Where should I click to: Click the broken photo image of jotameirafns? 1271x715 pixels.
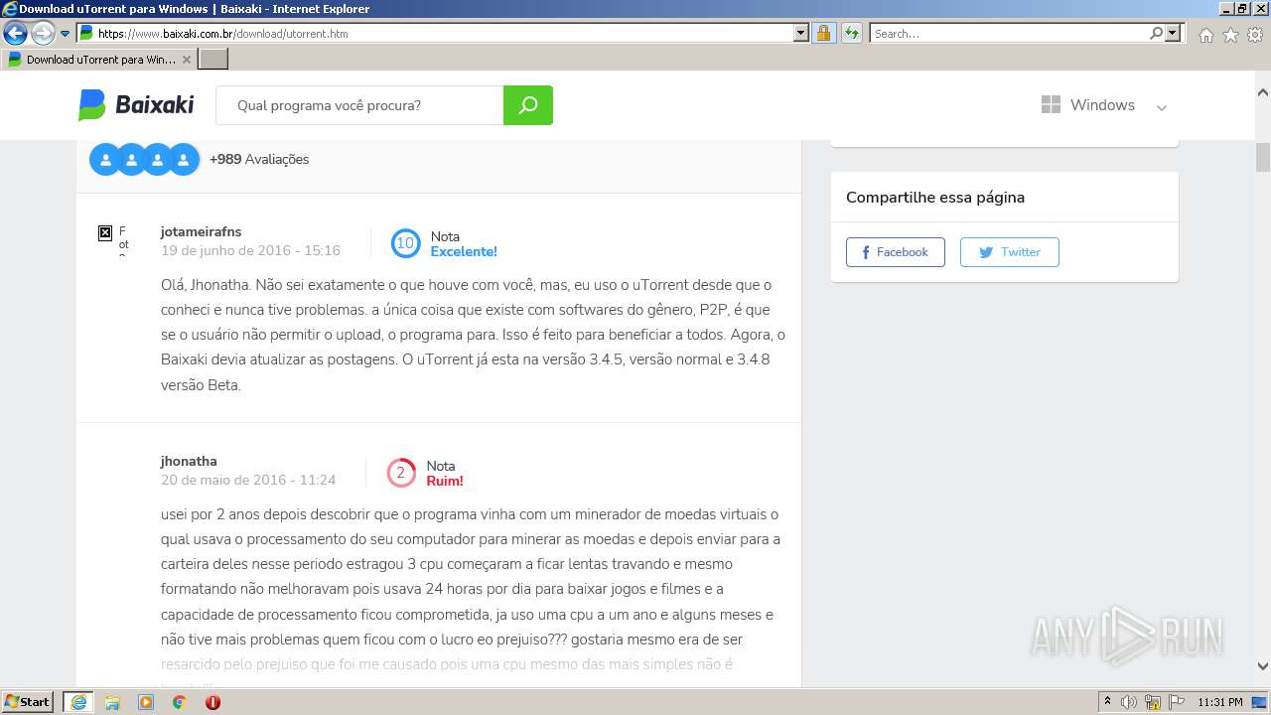(x=105, y=233)
